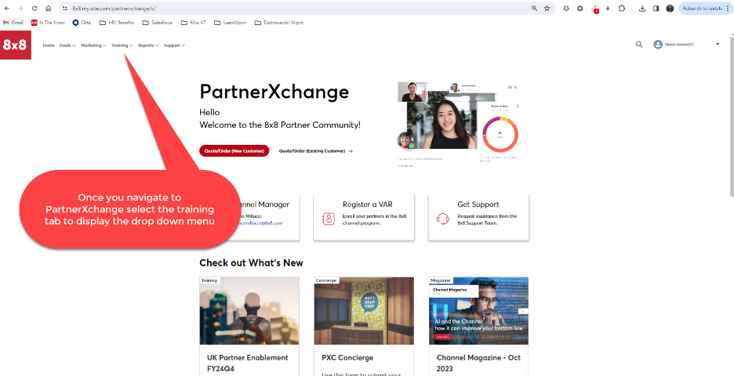Expand the Deals navigation menu
This screenshot has height=376, width=734.
[67, 45]
